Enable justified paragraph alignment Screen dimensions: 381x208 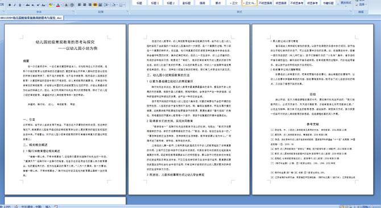coord(95,5)
